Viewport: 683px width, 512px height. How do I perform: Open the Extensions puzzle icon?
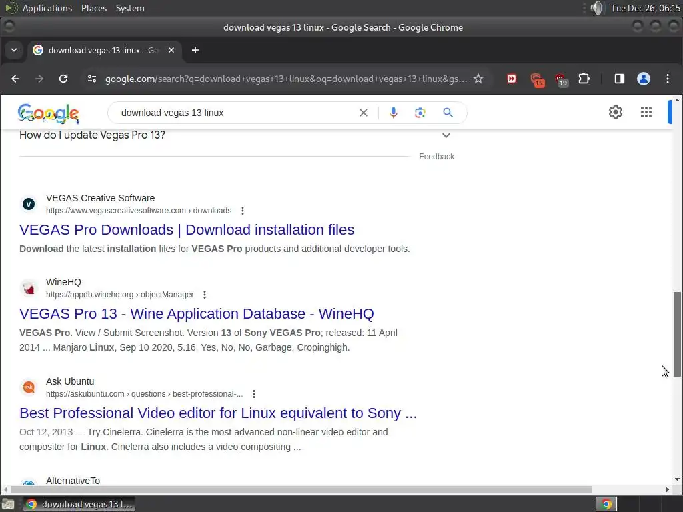(584, 79)
